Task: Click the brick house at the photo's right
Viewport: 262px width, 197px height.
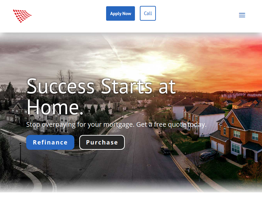Action: [236, 134]
